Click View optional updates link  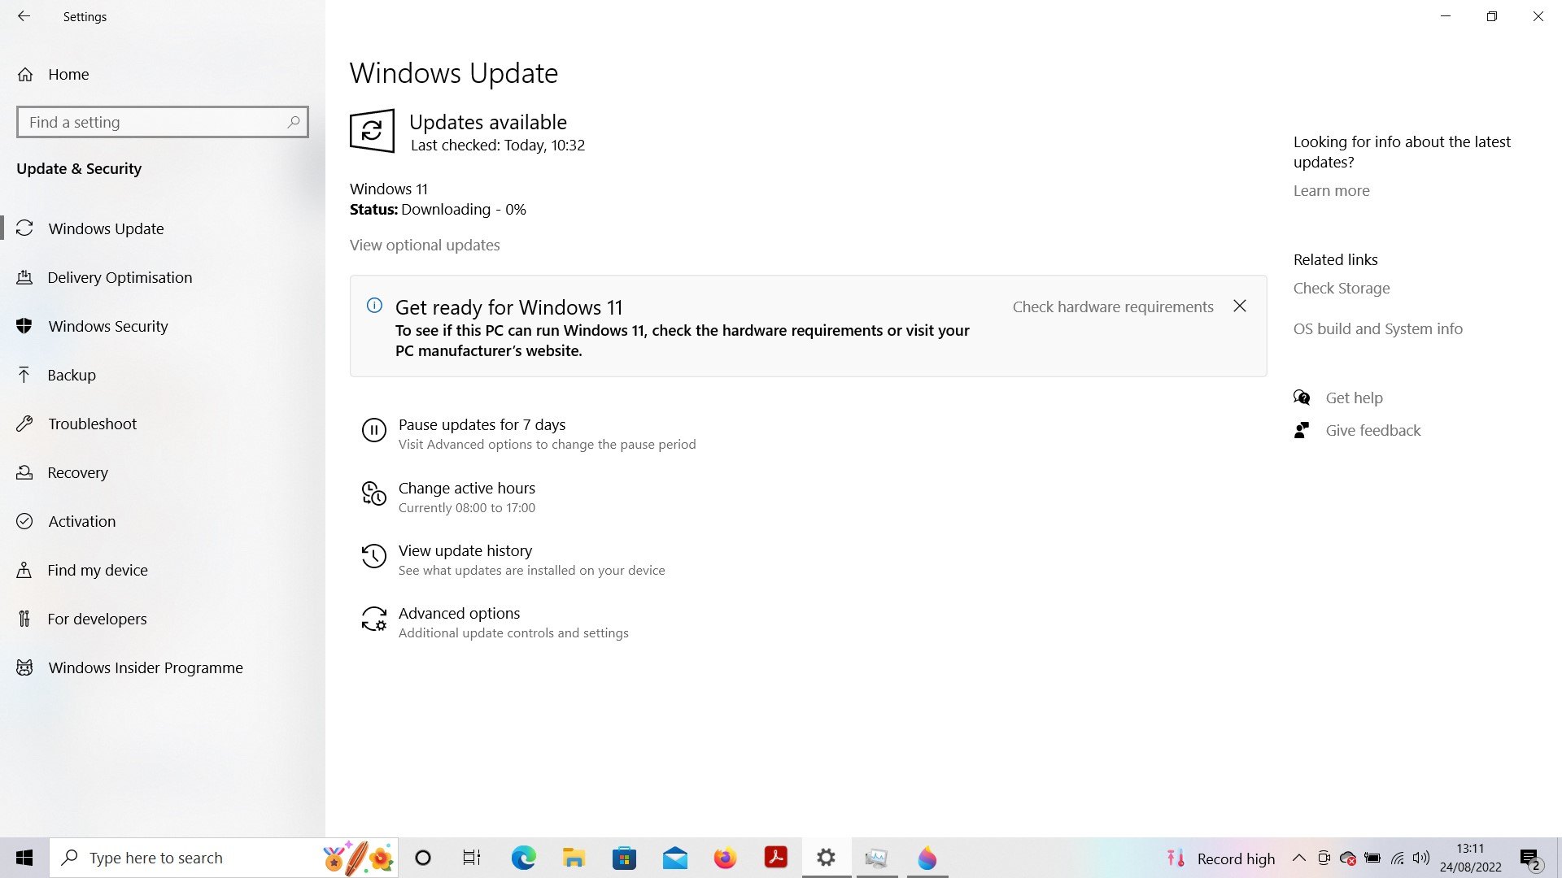(x=425, y=245)
